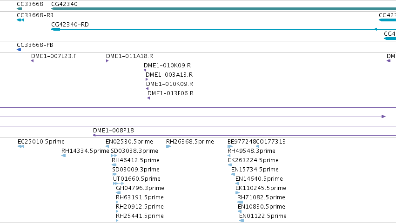Select the DME1-008P18 clone label

point(114,131)
